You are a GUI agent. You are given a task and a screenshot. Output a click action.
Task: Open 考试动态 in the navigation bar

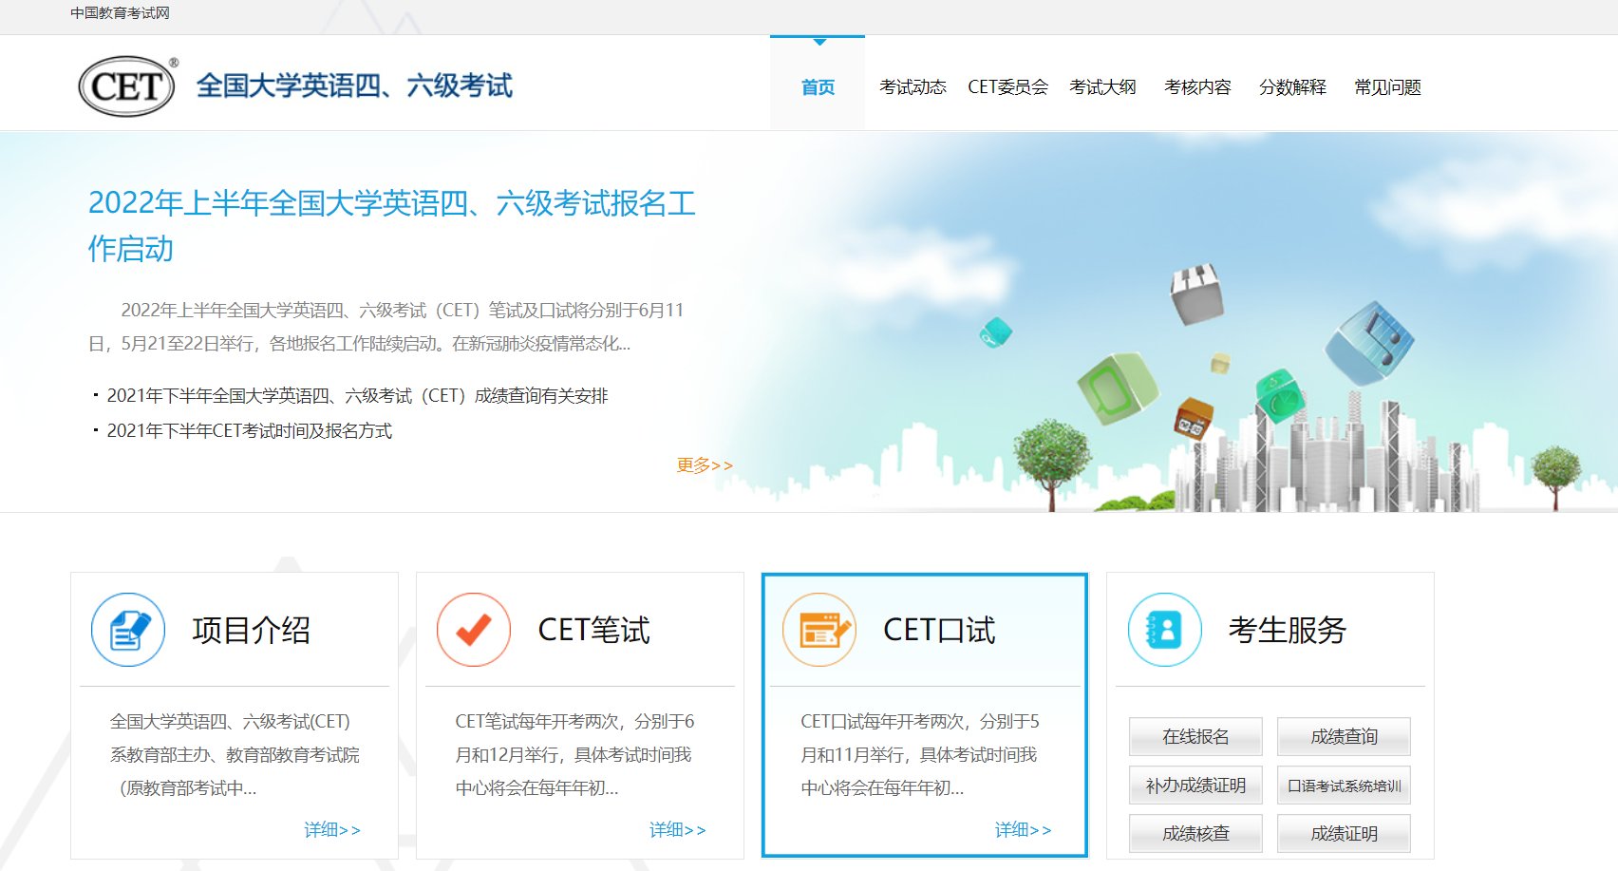913,86
